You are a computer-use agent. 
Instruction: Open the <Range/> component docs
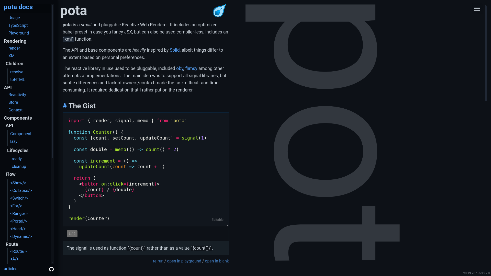coord(19,213)
